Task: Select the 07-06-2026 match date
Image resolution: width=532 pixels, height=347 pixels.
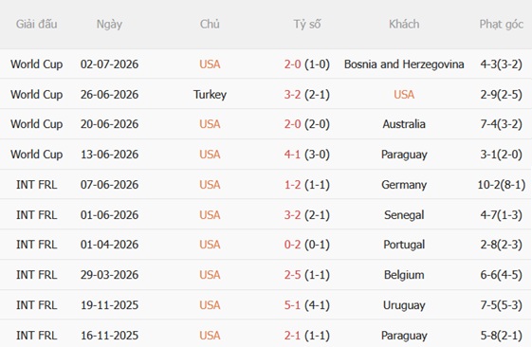Action: pos(109,185)
